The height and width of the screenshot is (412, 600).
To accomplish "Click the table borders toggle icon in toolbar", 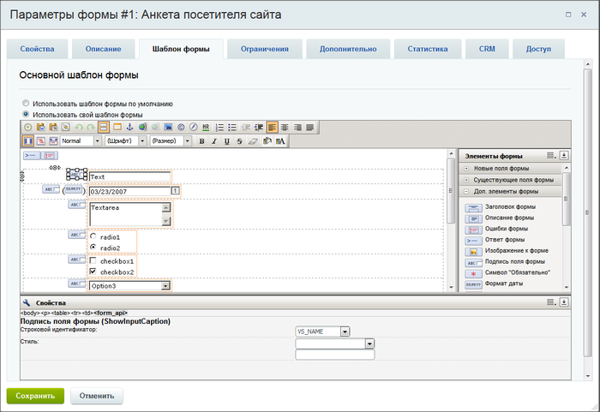I will point(104,128).
